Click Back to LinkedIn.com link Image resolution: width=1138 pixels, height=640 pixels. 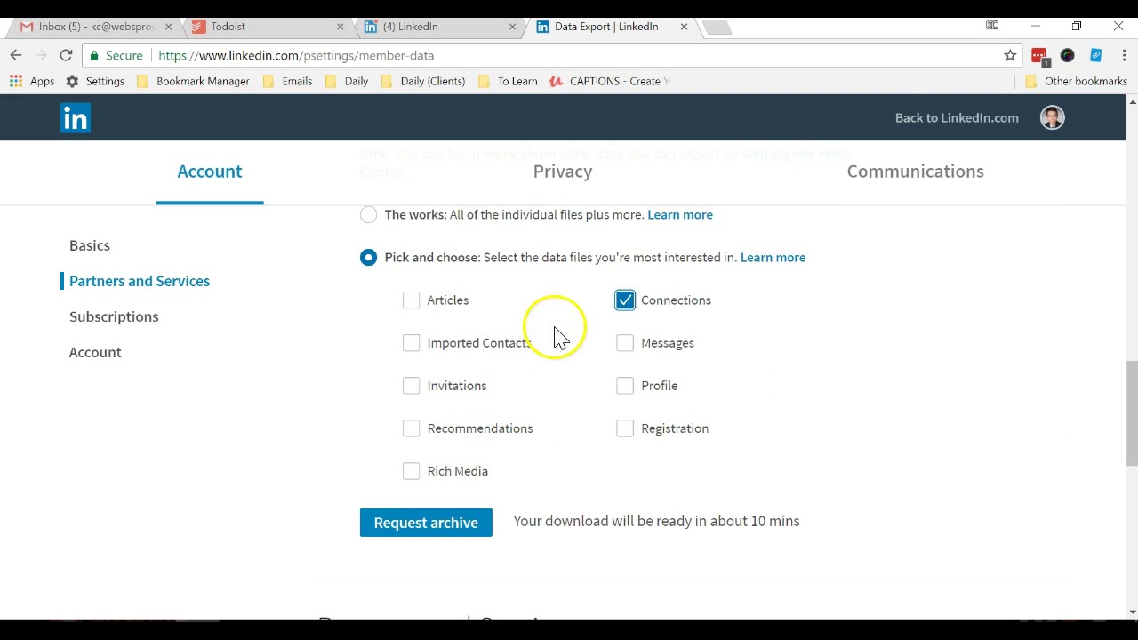[x=957, y=117]
